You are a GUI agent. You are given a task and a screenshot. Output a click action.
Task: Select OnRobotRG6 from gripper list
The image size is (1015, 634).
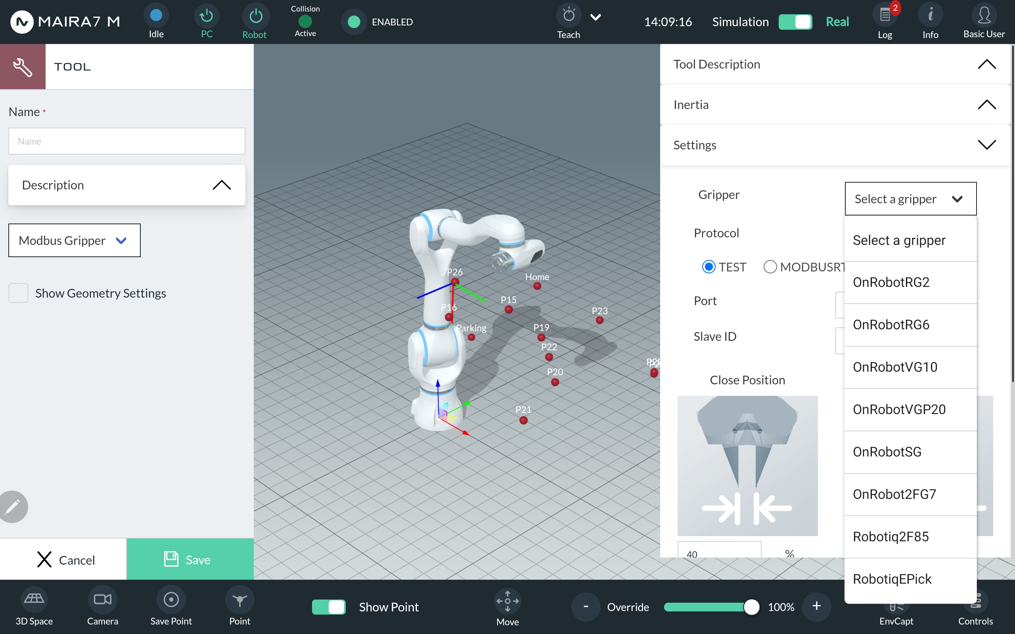coord(911,325)
